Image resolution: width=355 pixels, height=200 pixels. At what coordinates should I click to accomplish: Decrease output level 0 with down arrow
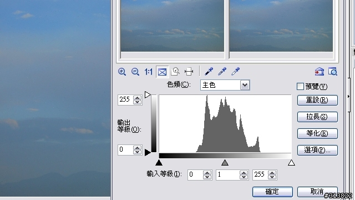[x=138, y=152]
